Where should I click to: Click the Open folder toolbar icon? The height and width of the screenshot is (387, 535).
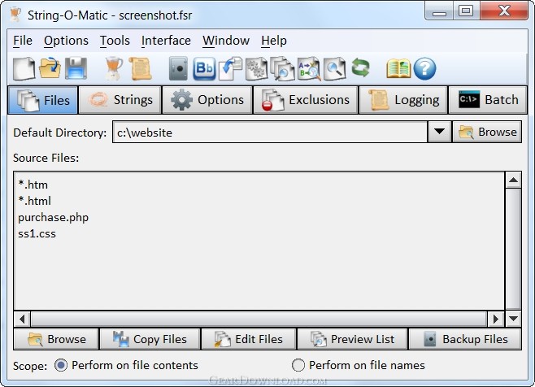[x=50, y=68]
